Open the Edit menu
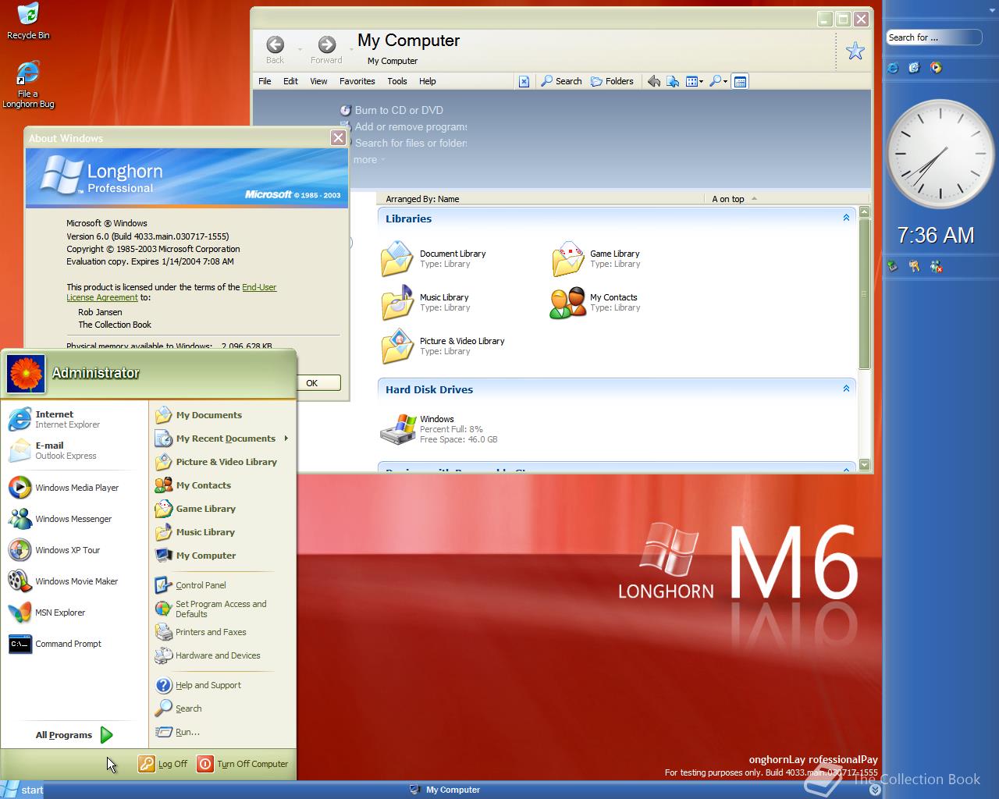Viewport: 999px width, 799px height. pos(290,81)
